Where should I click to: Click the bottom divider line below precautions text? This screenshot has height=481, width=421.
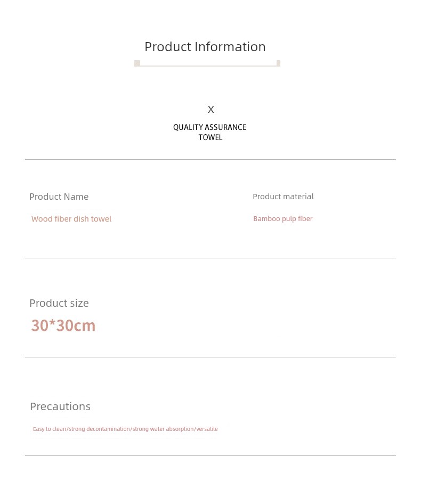[x=210, y=455]
